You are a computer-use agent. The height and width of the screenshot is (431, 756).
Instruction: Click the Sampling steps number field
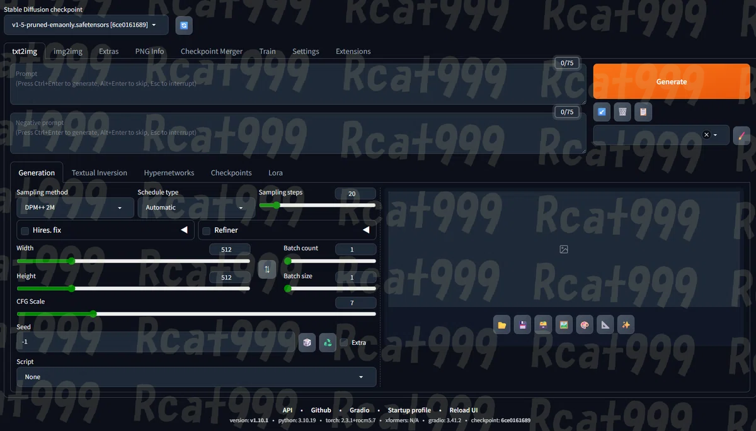point(355,194)
